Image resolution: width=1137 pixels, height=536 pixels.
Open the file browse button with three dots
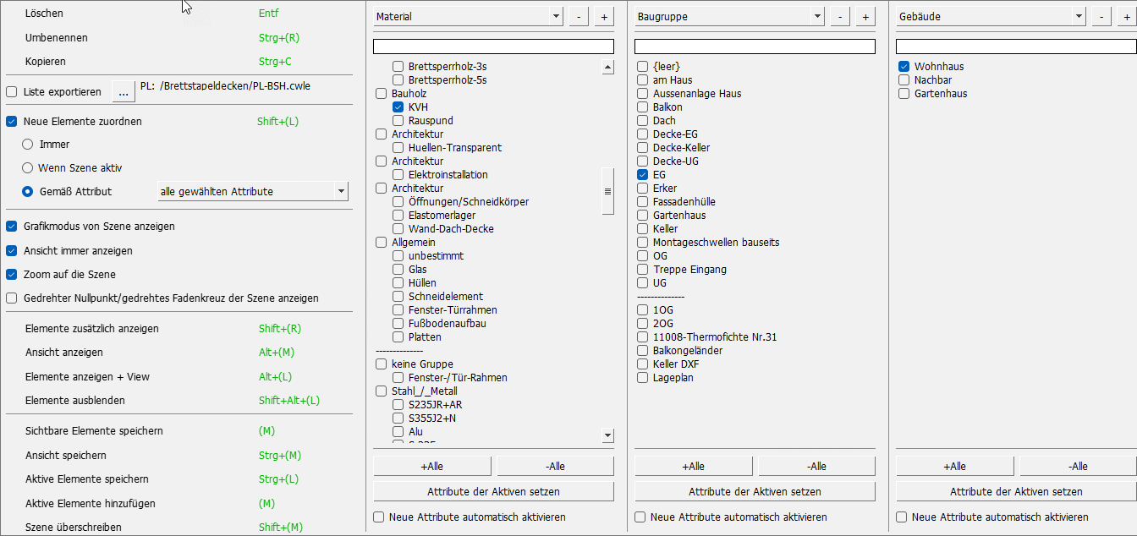[124, 91]
